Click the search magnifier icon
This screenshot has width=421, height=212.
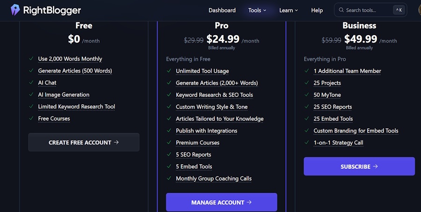(341, 10)
